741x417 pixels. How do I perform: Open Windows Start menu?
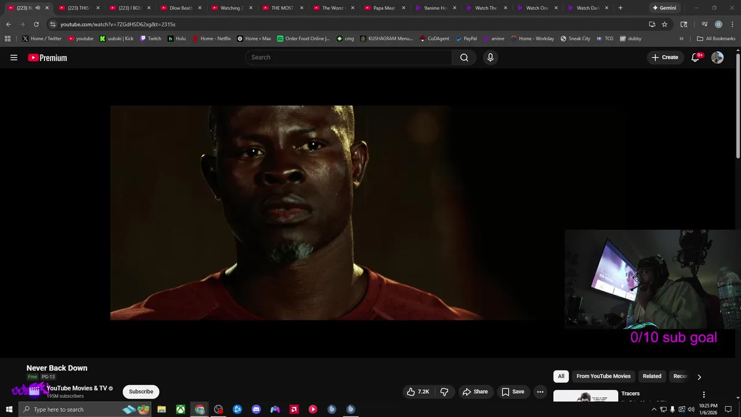9,409
